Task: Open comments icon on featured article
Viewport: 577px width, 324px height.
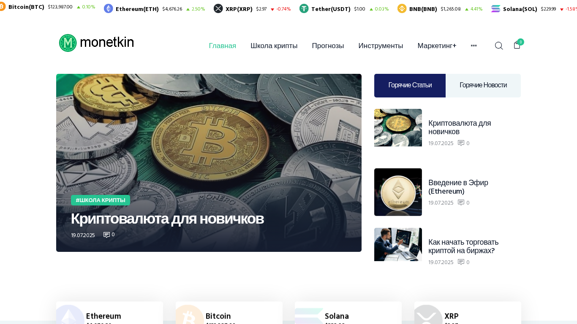Action: point(106,235)
